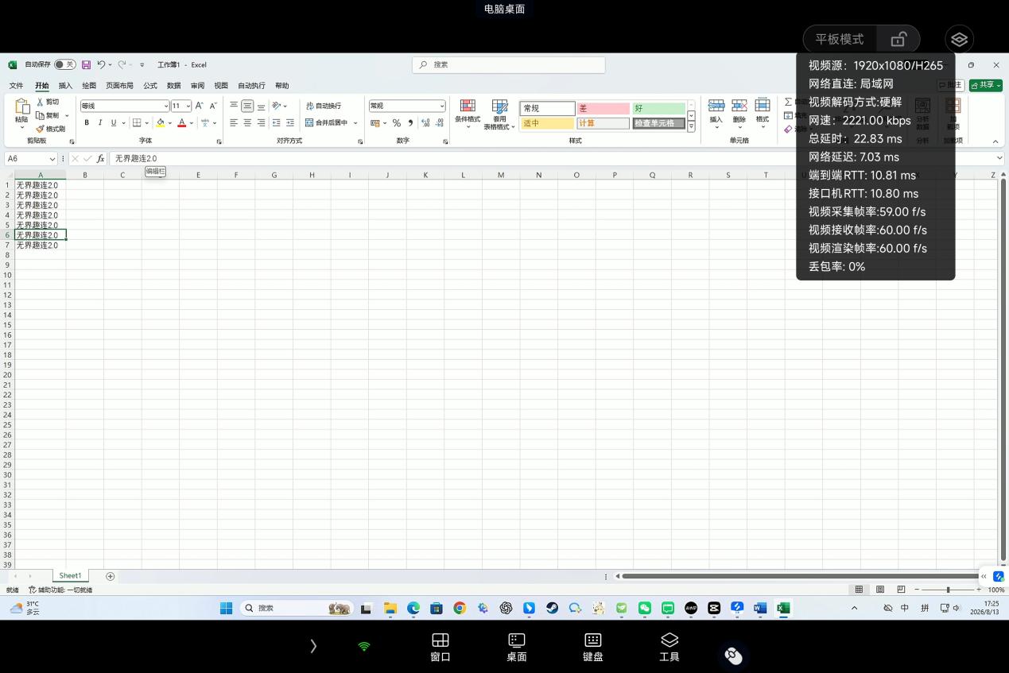Click the Increase Indent icon
1009x673 pixels.
289,123
